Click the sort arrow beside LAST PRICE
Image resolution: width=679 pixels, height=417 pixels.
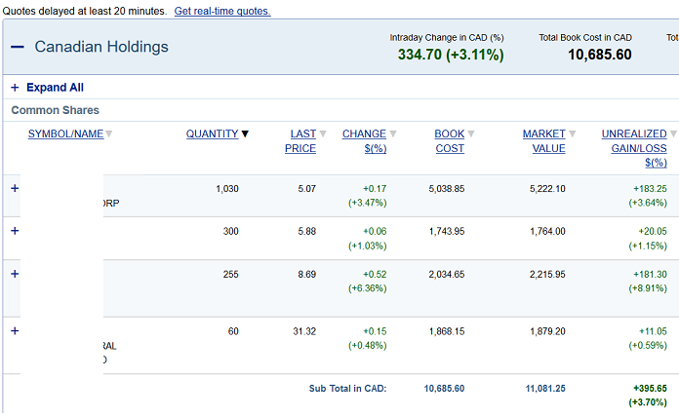coord(323,134)
